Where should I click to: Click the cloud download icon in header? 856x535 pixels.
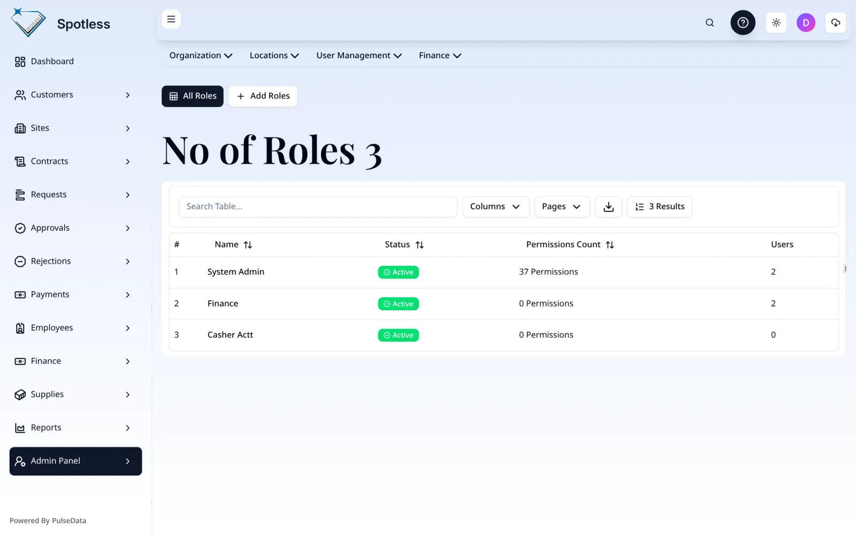pos(836,22)
